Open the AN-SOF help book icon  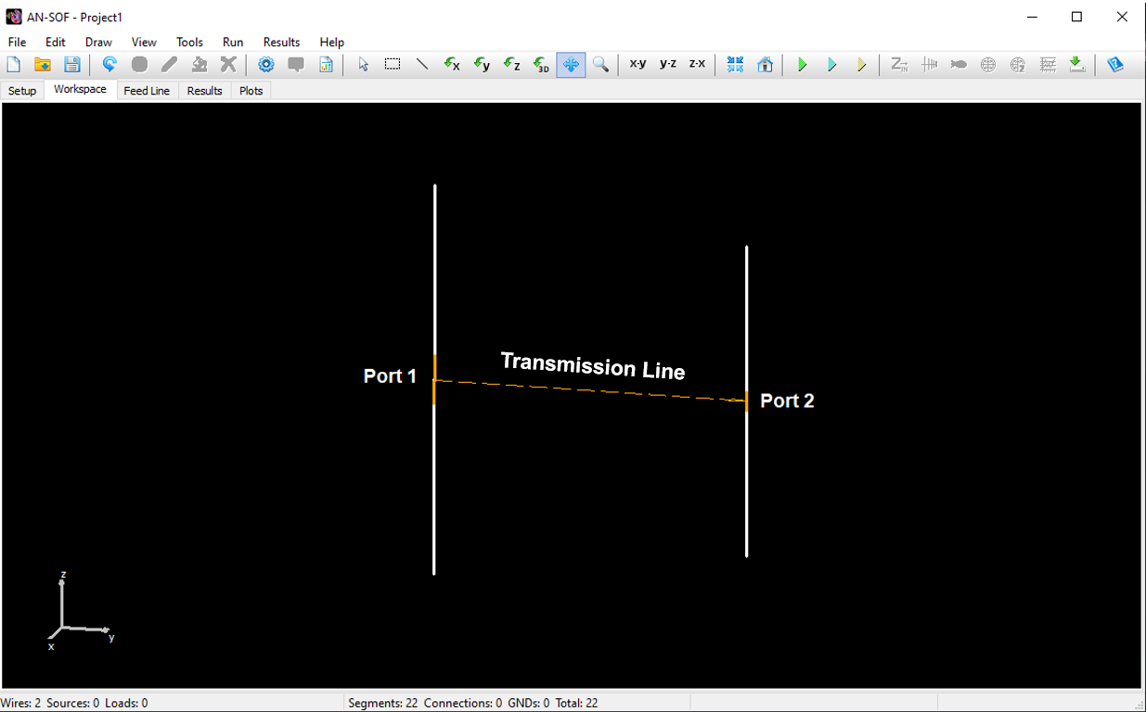[1115, 64]
